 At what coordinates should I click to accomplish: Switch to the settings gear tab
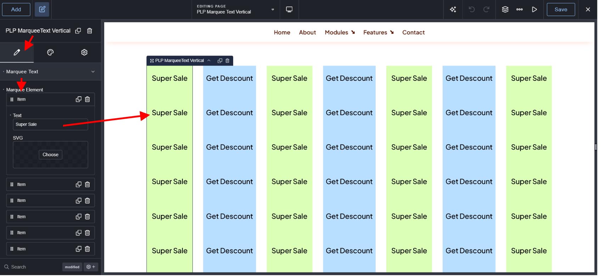[84, 52]
